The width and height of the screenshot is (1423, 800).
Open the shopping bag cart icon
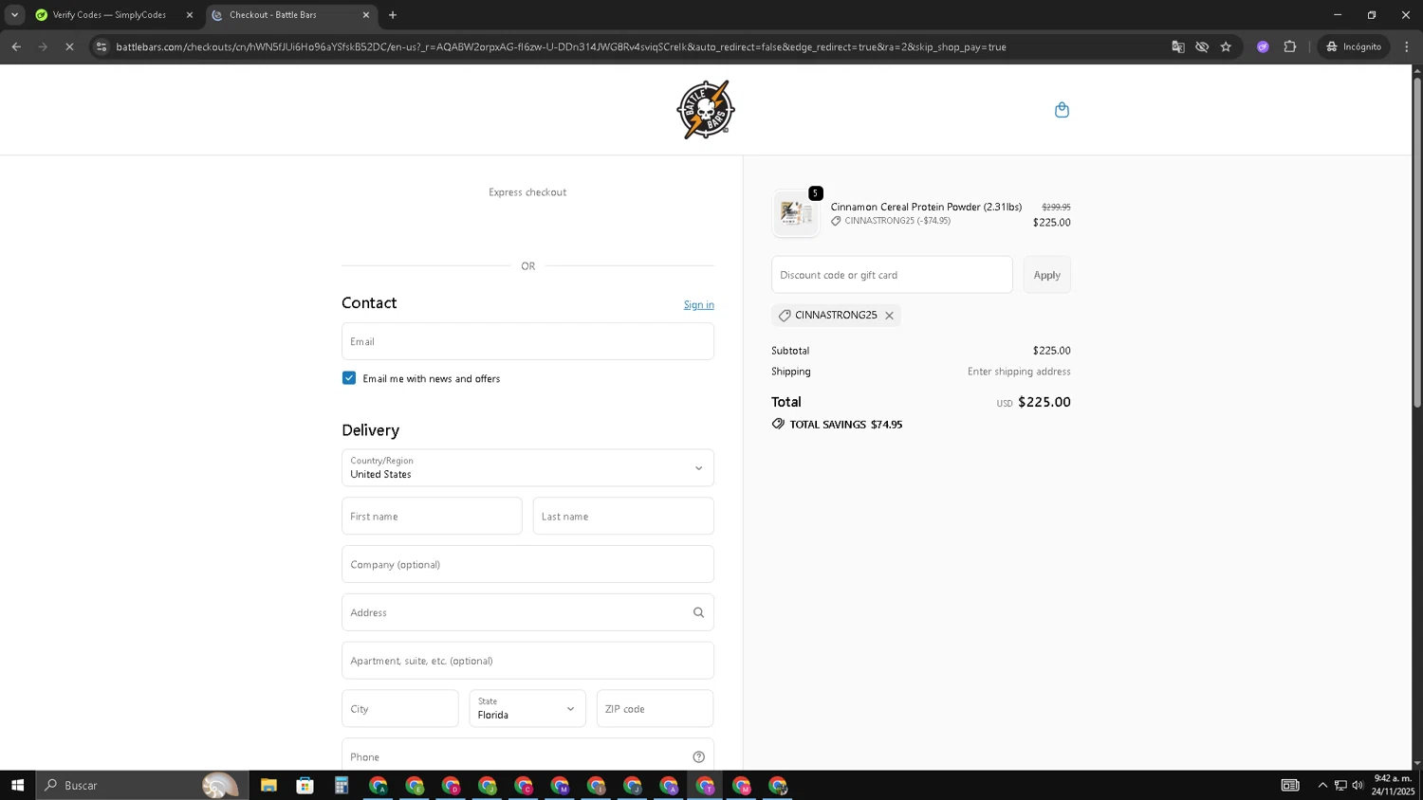point(1062,110)
